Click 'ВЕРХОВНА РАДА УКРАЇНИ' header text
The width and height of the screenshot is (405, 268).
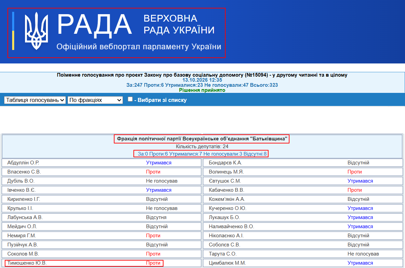coord(179,24)
